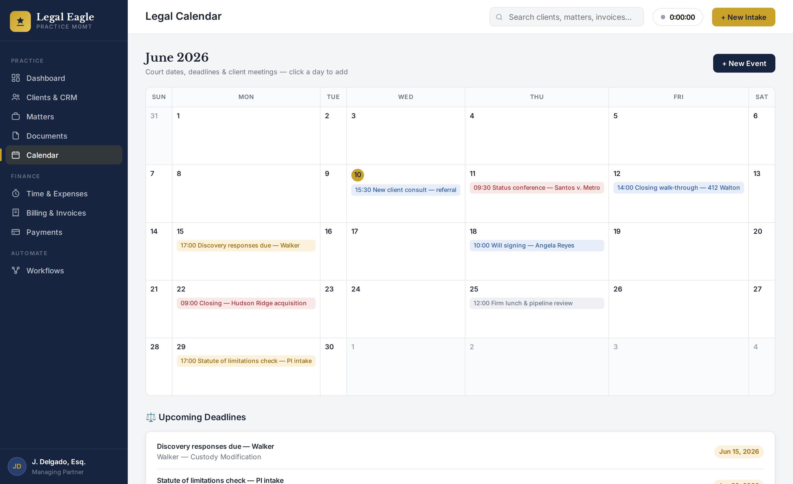Open the Closing Hudson Ridge acquisition event
The width and height of the screenshot is (793, 484).
click(246, 303)
